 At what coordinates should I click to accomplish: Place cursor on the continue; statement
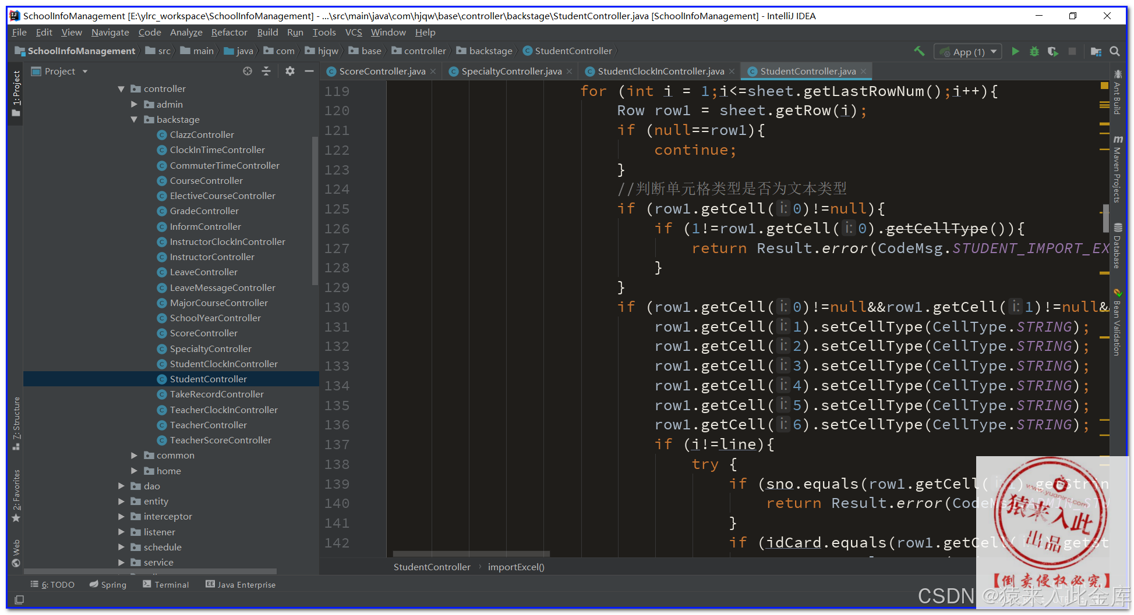[x=695, y=150]
